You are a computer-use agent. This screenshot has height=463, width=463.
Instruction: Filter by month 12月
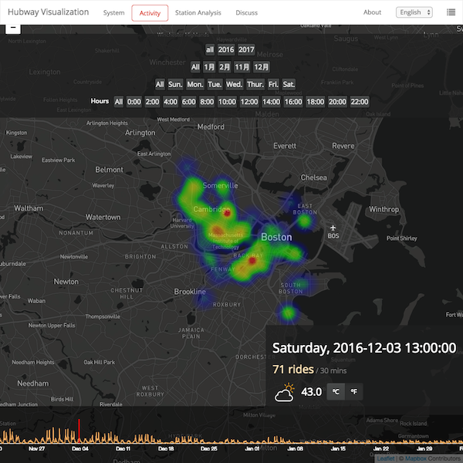coord(262,67)
